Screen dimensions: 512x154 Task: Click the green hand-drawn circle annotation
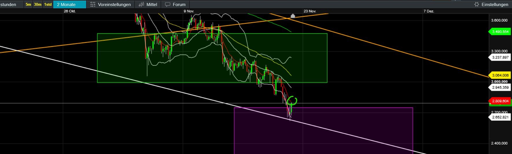(x=292, y=100)
